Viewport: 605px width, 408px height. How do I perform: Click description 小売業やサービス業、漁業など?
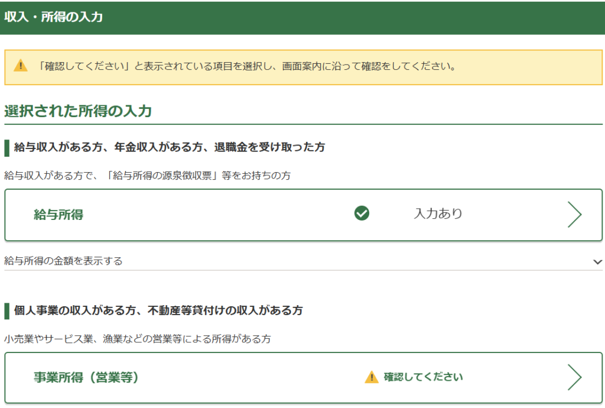tap(138, 339)
